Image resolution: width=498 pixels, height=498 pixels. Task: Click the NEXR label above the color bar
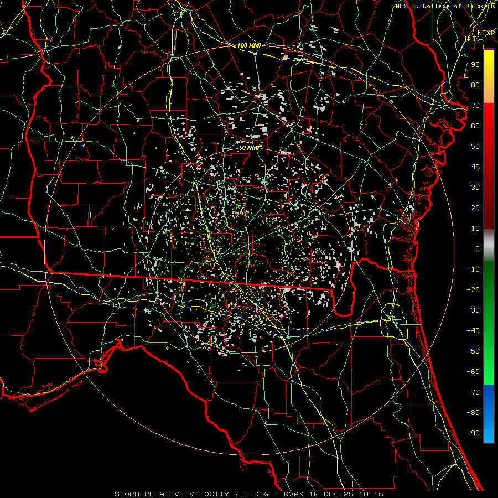486,33
